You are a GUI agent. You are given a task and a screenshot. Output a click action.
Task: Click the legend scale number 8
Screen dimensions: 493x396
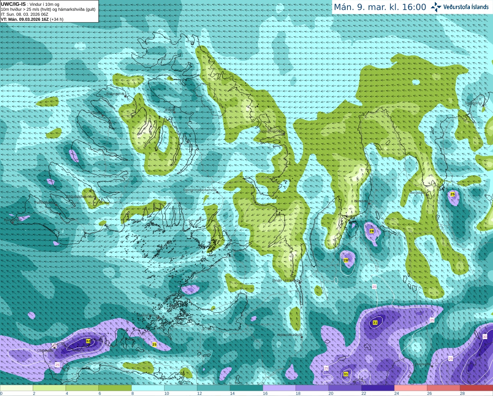(132, 393)
